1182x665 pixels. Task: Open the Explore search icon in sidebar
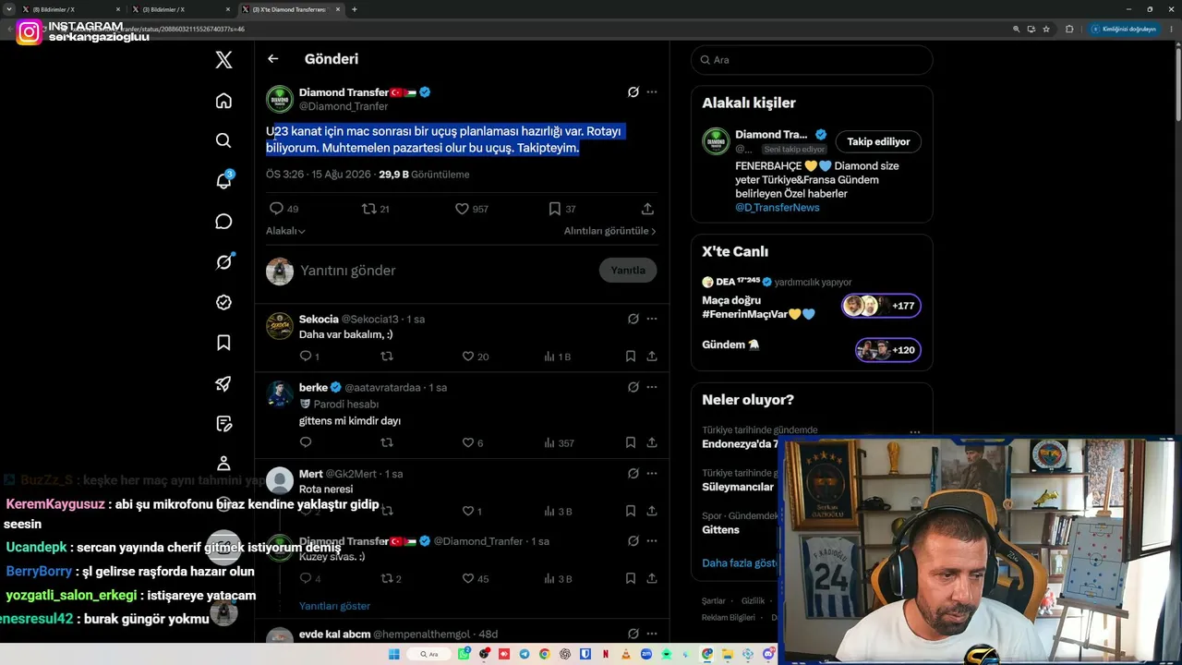click(223, 140)
